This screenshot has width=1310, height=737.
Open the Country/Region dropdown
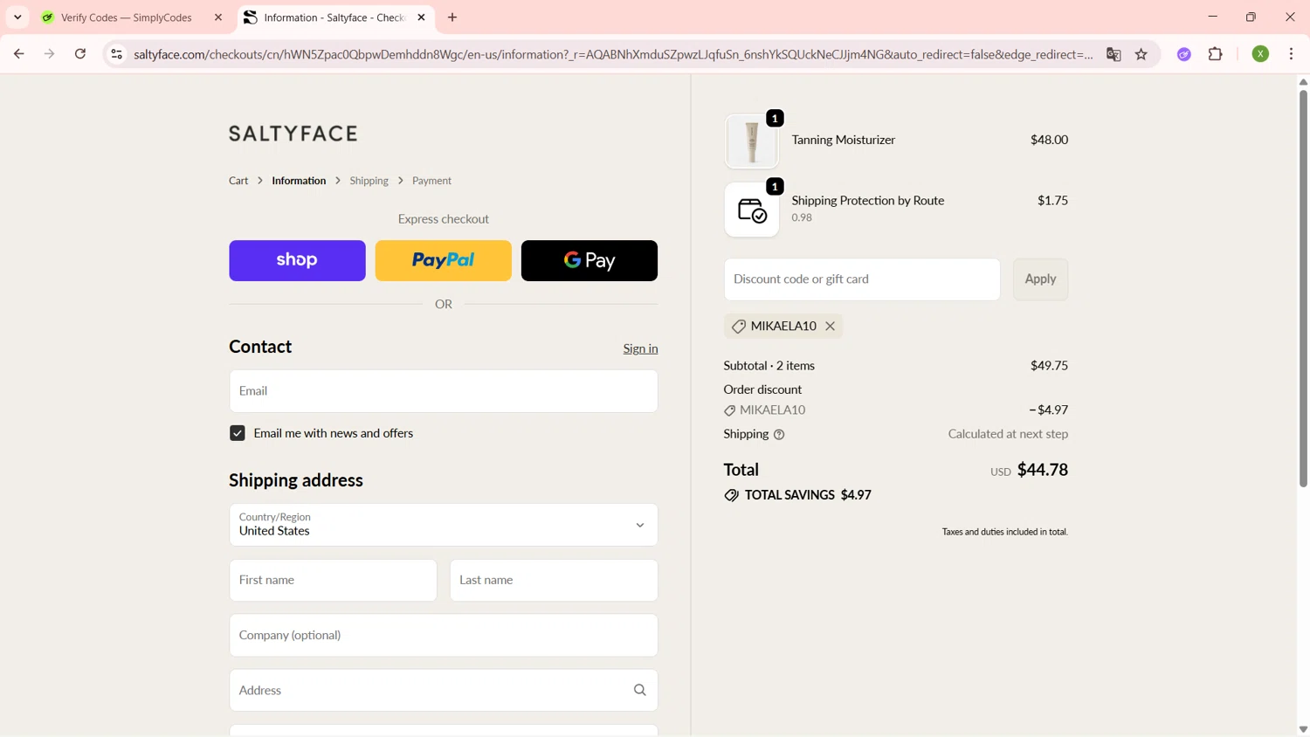point(444,525)
